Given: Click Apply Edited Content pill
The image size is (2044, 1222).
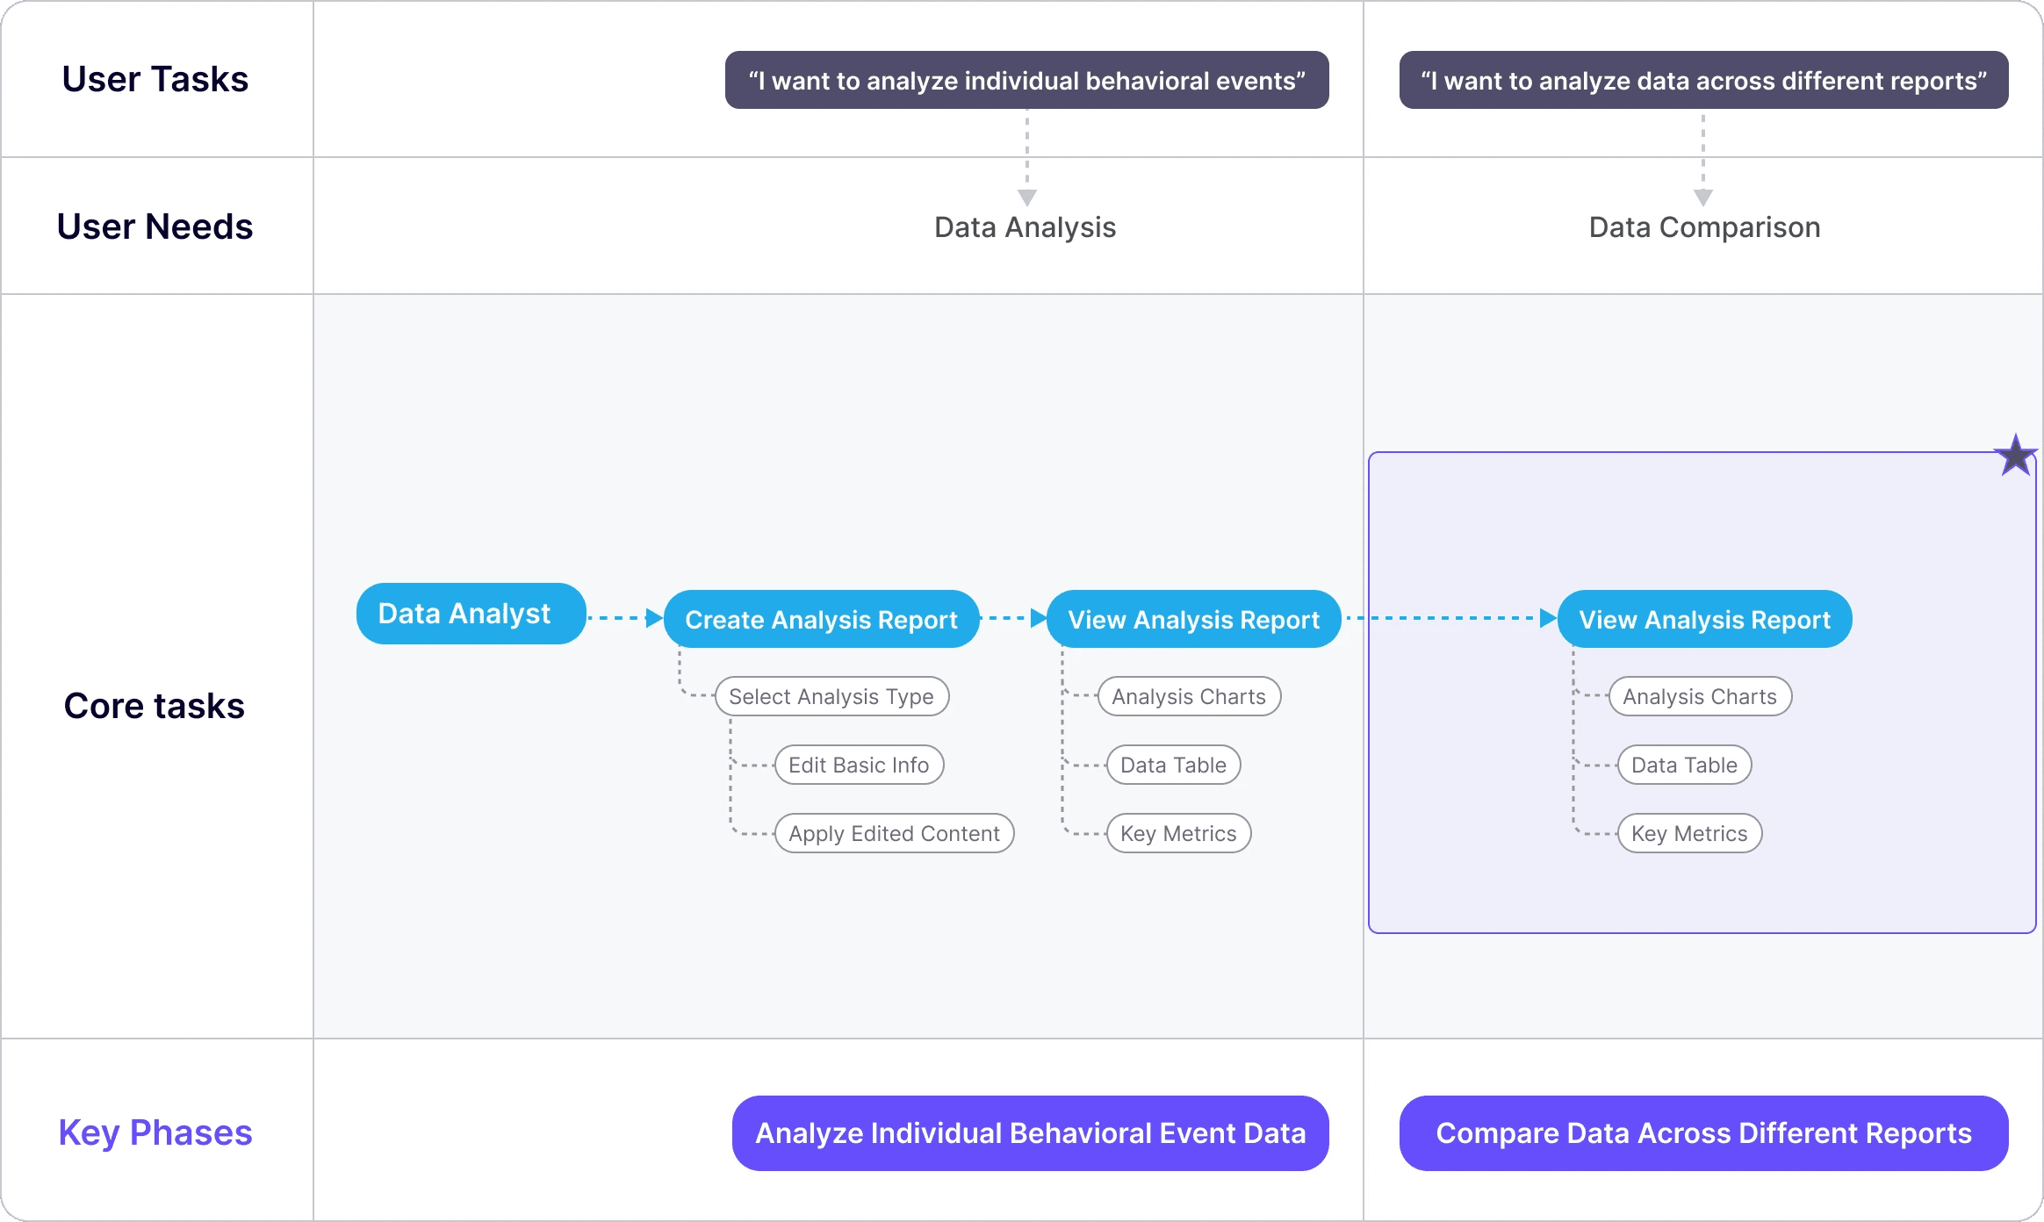Looking at the screenshot, I should point(894,833).
